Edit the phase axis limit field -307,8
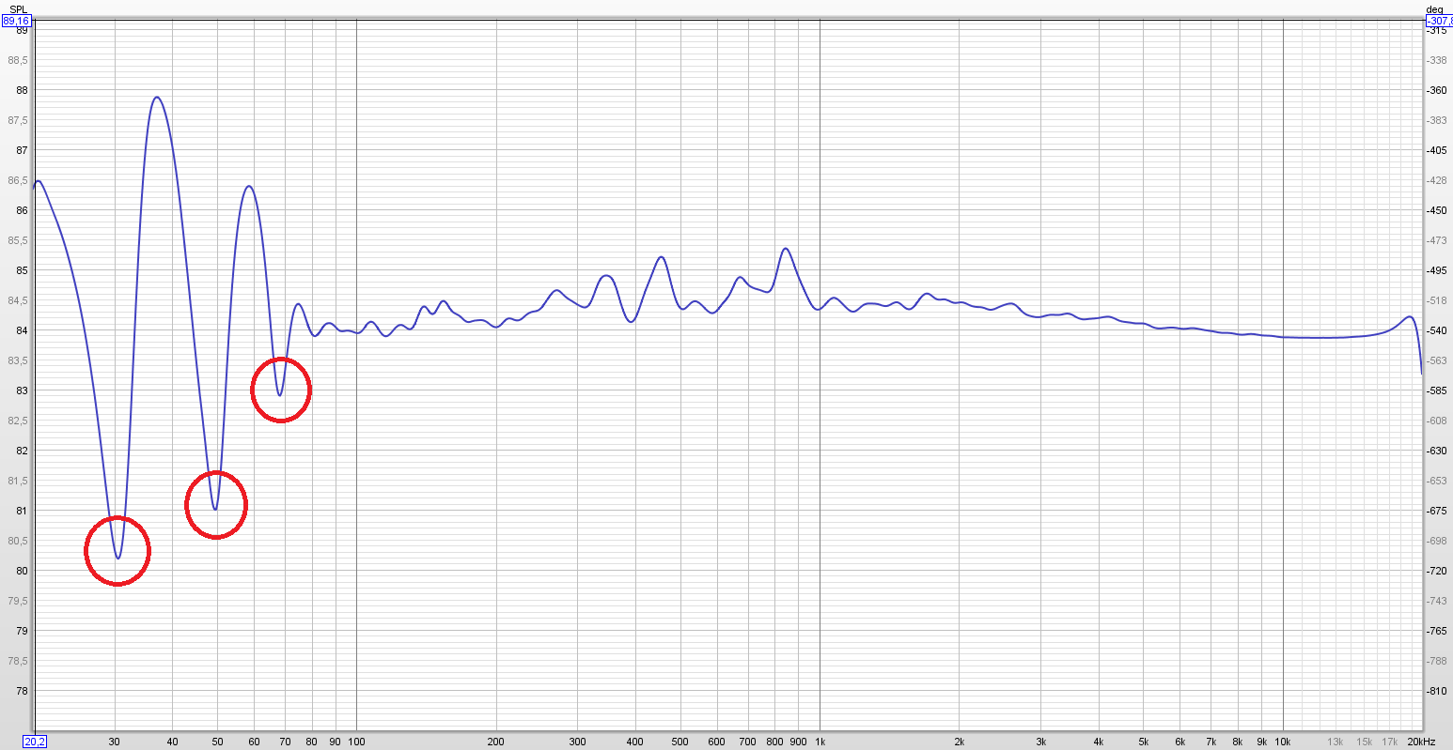 [x=1439, y=20]
